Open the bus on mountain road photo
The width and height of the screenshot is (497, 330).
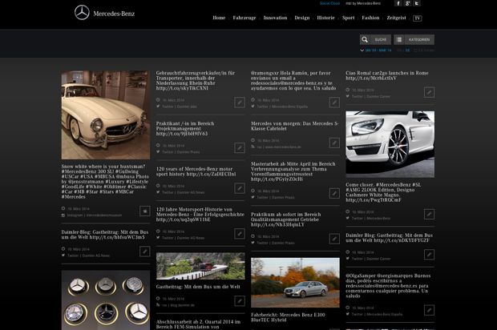point(200,266)
